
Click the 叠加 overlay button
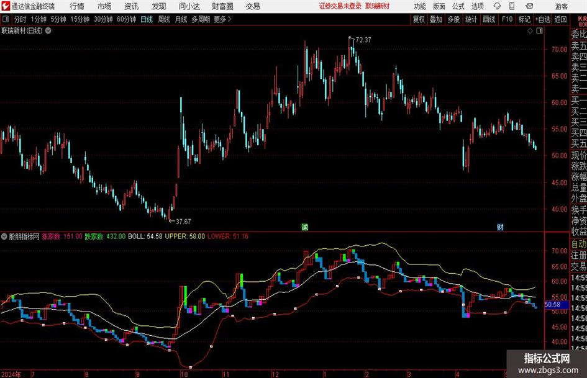(436, 19)
